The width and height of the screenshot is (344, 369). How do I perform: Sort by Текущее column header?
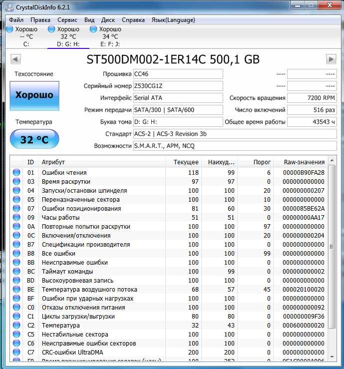click(x=183, y=162)
